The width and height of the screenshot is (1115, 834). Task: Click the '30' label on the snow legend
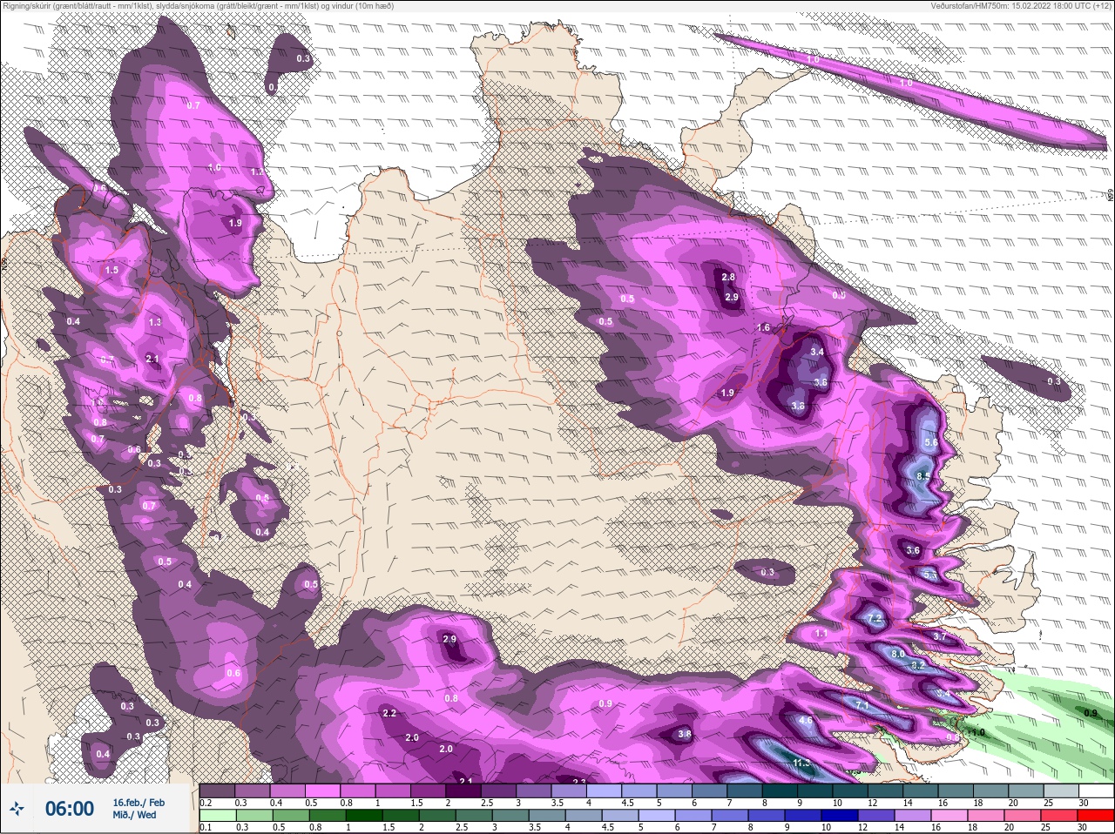click(1084, 803)
